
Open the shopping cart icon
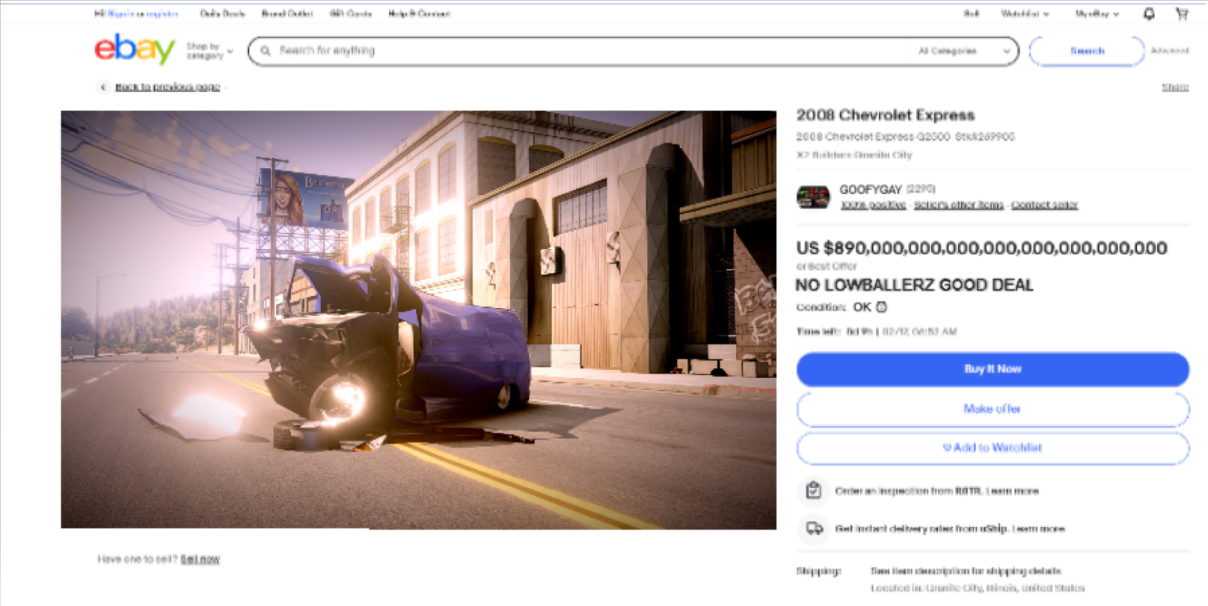[x=1182, y=13]
